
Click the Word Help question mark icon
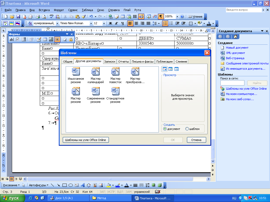coord(182,17)
